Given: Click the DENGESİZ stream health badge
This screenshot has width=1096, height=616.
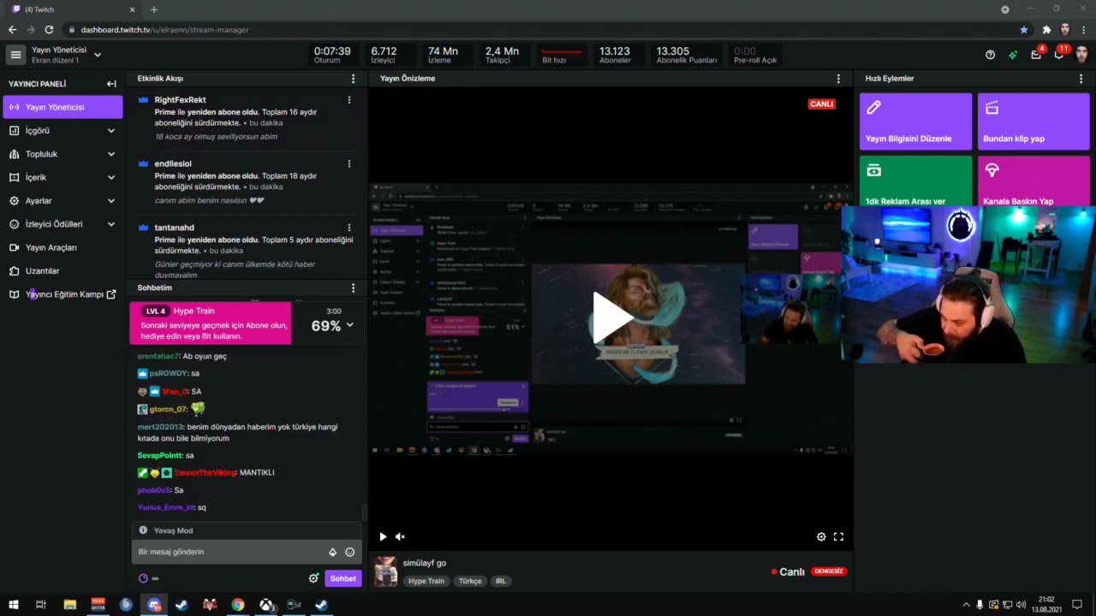Looking at the screenshot, I should [x=829, y=572].
